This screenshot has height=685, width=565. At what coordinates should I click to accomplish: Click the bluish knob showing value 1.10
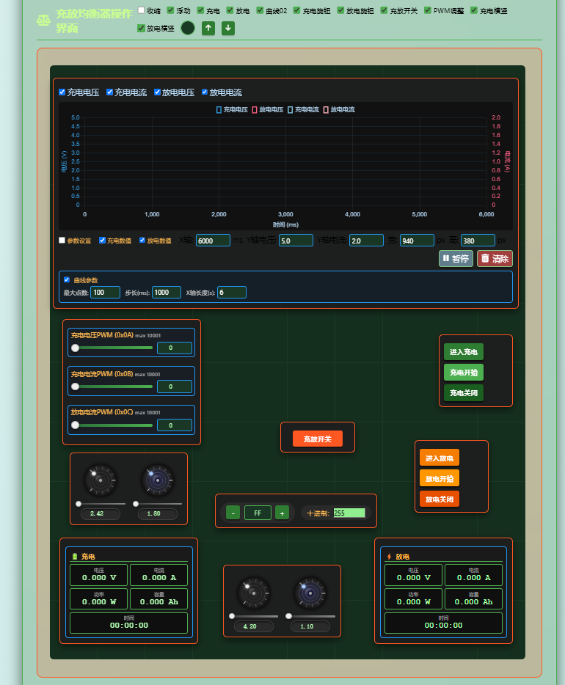click(310, 593)
